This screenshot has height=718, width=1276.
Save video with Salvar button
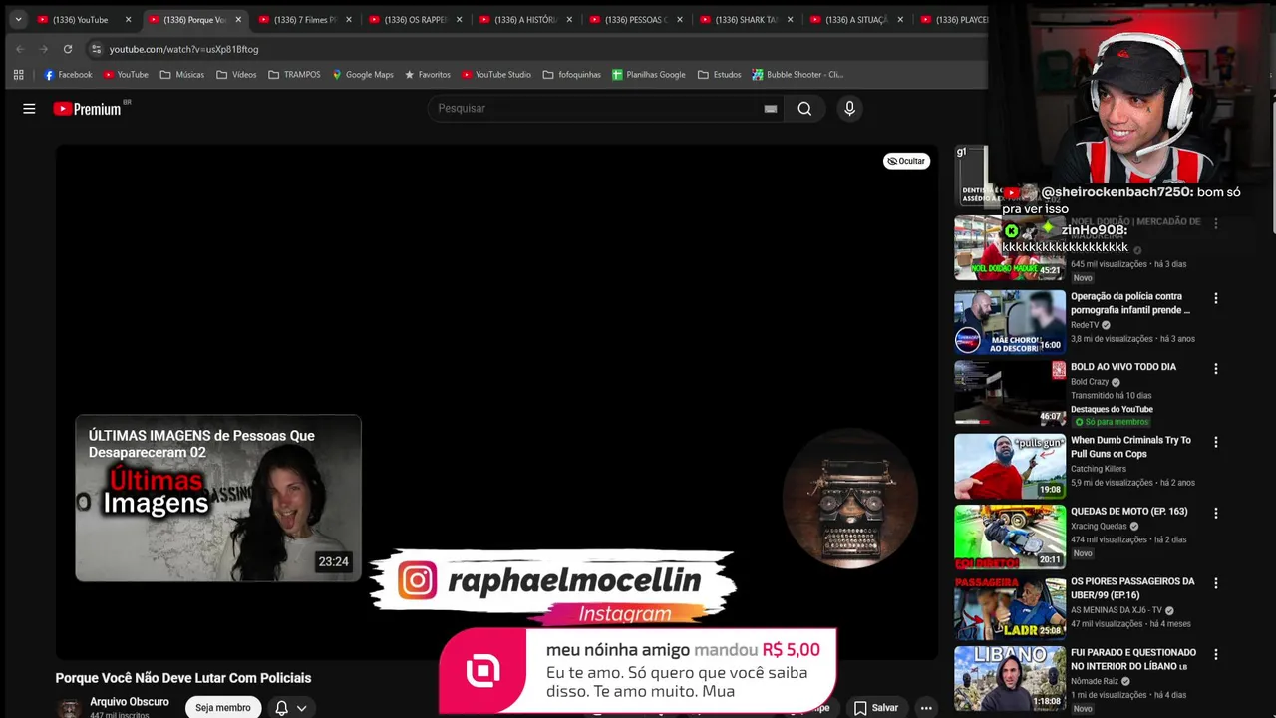point(876,708)
